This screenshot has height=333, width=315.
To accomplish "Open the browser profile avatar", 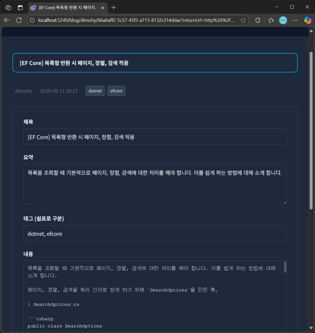I will click(283, 20).
